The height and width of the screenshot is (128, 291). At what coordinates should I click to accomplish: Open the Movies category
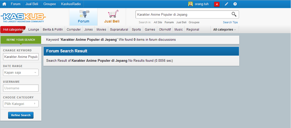(x=101, y=29)
